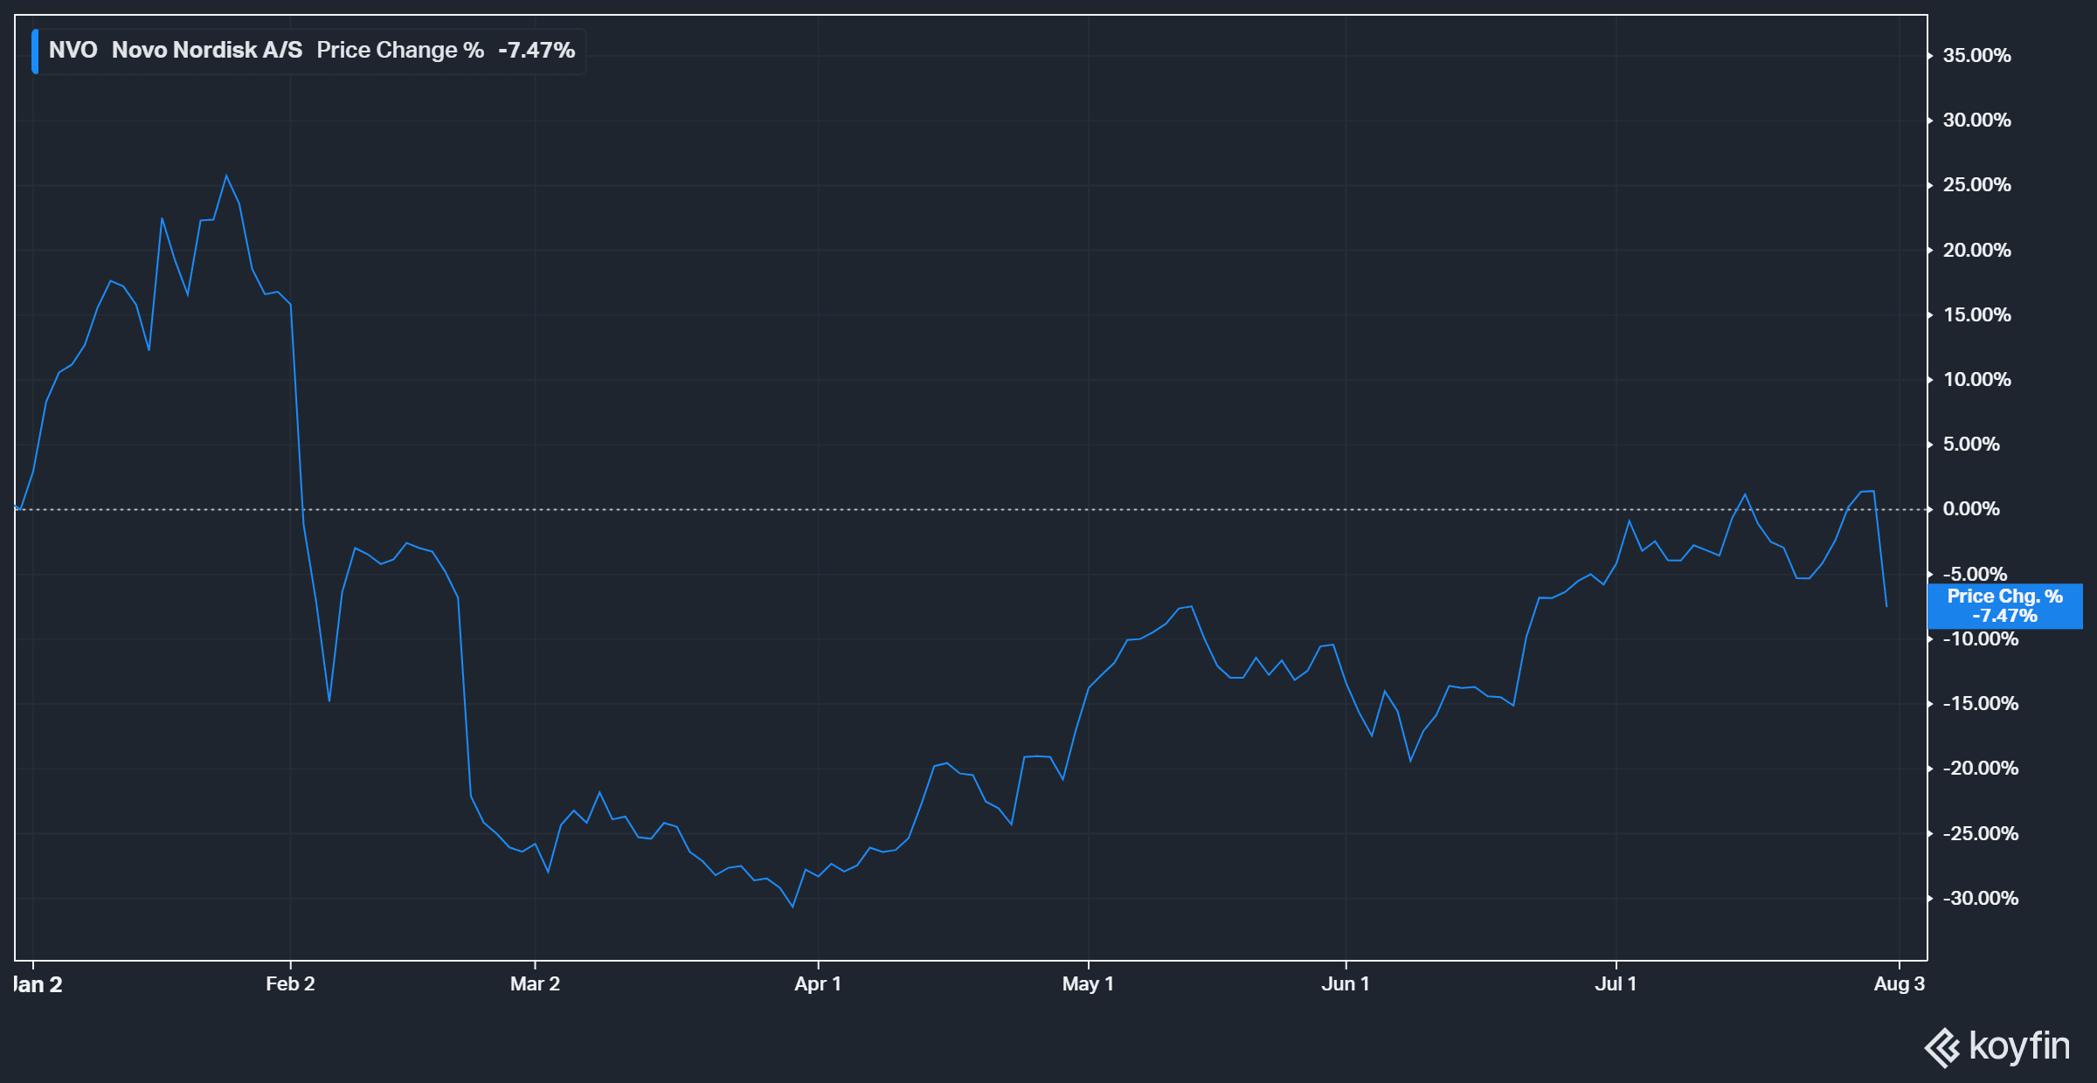Select the 25.00% y-axis label
2097x1083 pixels.
pyautogui.click(x=1976, y=185)
